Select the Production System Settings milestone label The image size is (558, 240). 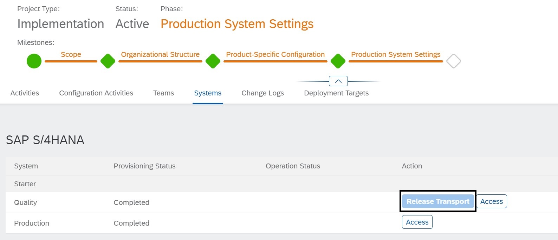(x=396, y=54)
